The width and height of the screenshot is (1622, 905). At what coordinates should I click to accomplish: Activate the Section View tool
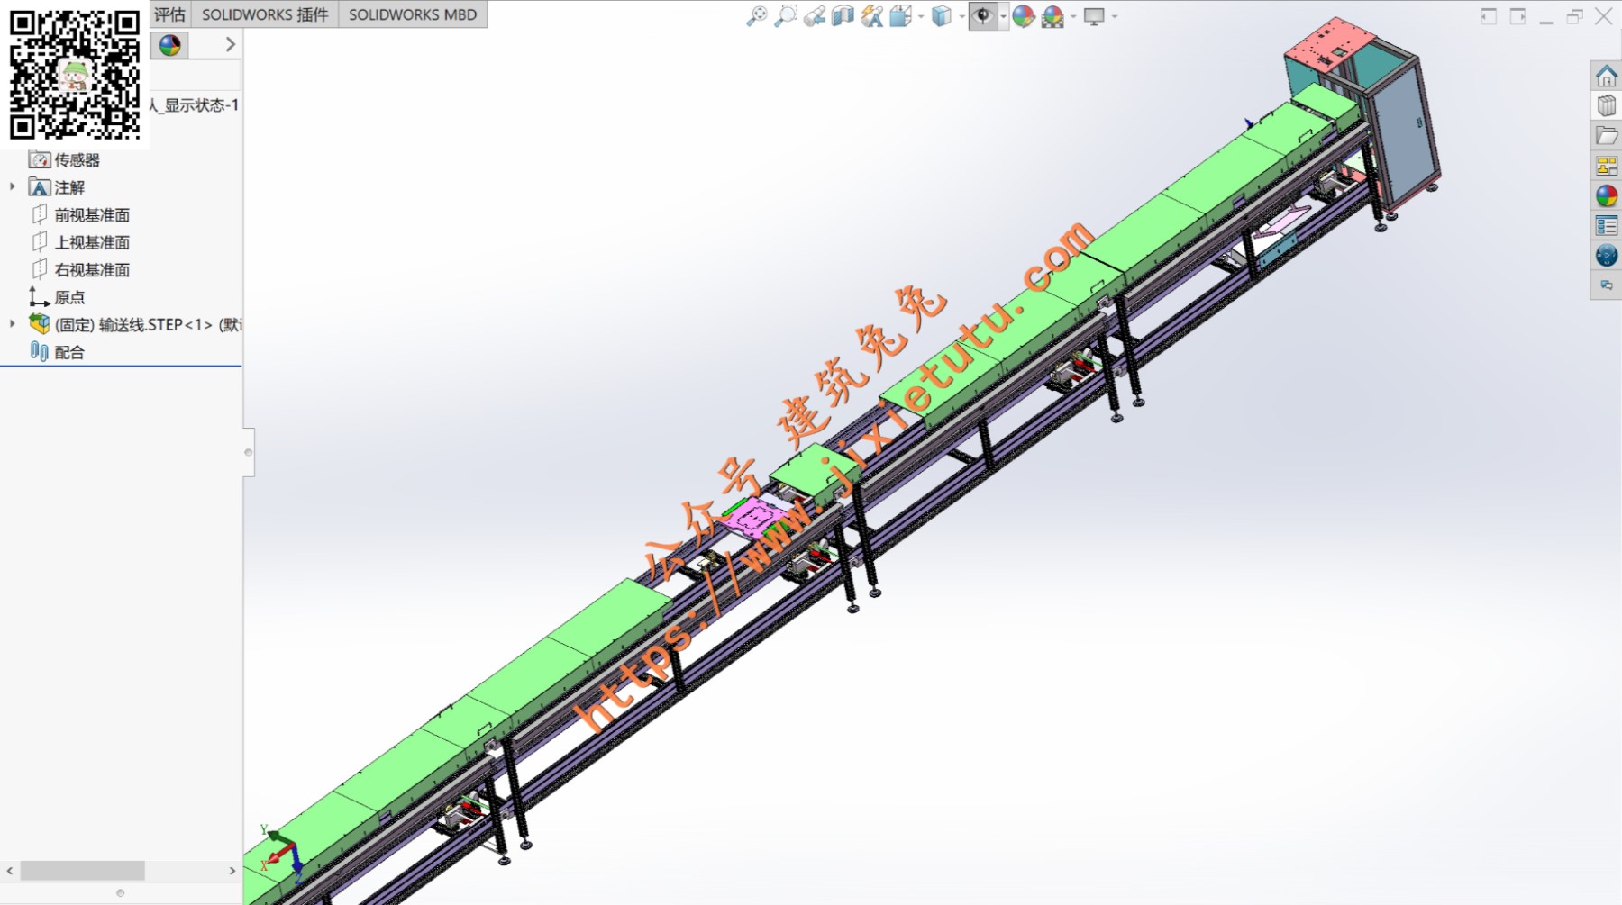tap(843, 16)
